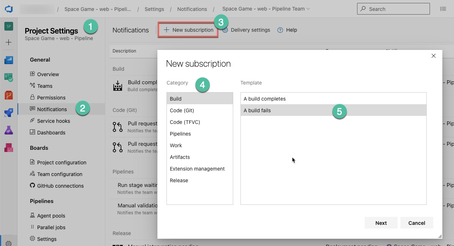Select the Pipelines category
The width and height of the screenshot is (454, 246).
[x=200, y=134]
